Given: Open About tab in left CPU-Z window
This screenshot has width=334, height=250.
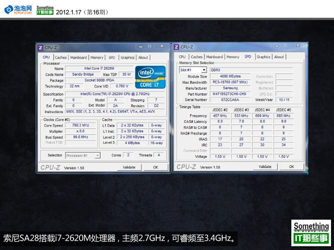Looking at the screenshot, I should [x=143, y=57].
